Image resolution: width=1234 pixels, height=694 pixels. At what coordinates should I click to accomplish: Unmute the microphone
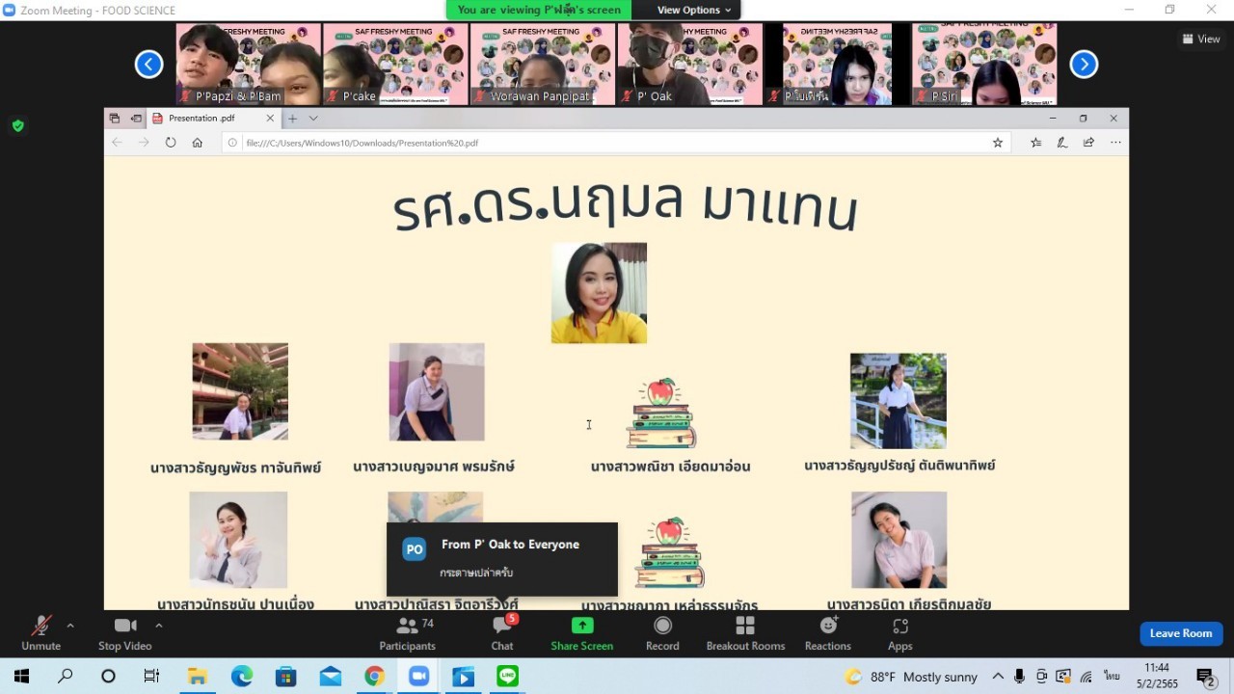click(x=40, y=632)
